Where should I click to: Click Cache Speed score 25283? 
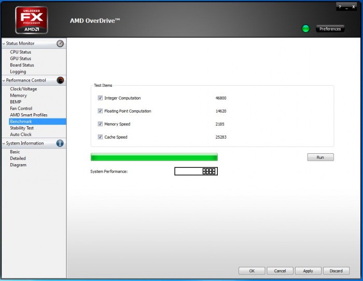[221, 137]
